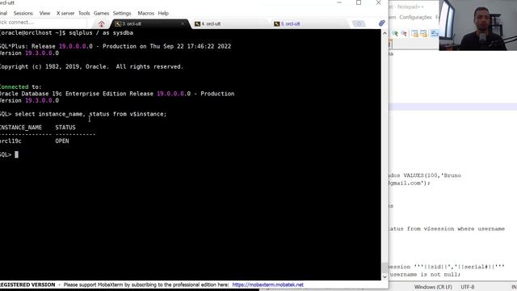Screen dimensions: 517x291
Task: Open the Sessions menu
Action: click(23, 13)
